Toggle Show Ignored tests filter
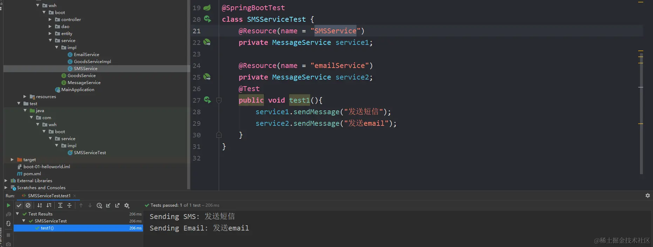653x247 pixels. point(28,205)
